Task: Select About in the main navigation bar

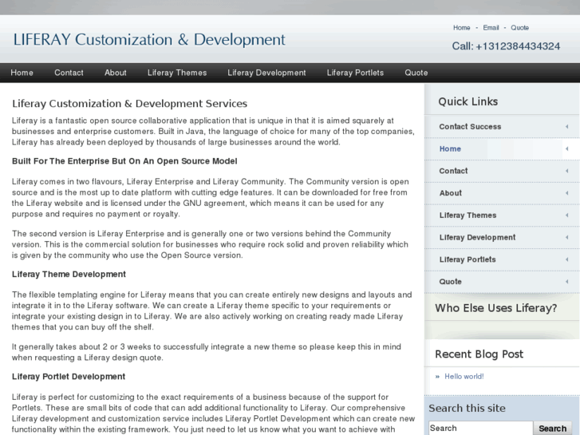Action: pos(116,73)
